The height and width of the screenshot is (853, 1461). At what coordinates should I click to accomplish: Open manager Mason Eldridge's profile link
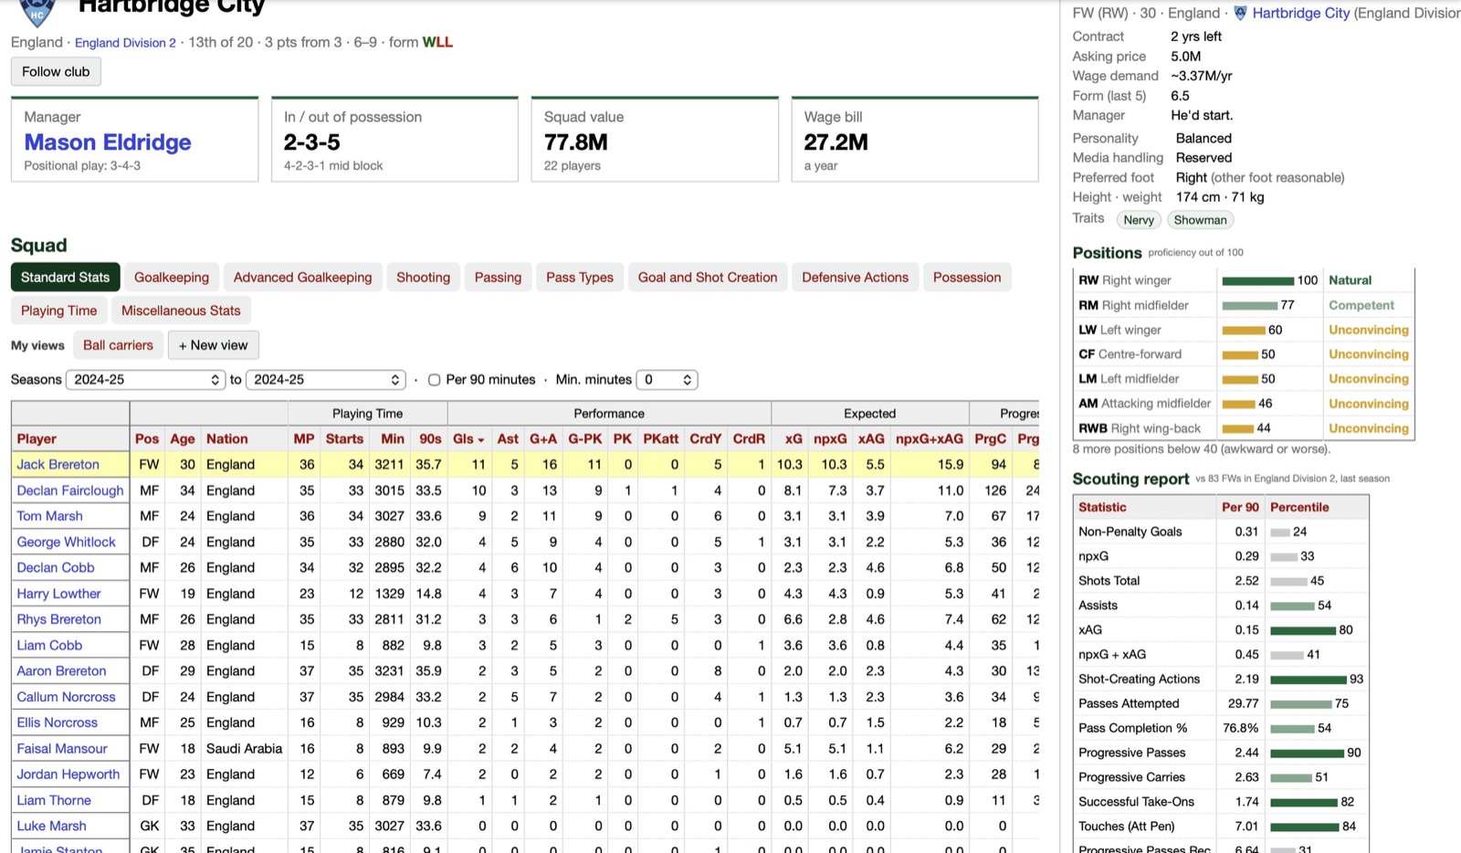108,142
